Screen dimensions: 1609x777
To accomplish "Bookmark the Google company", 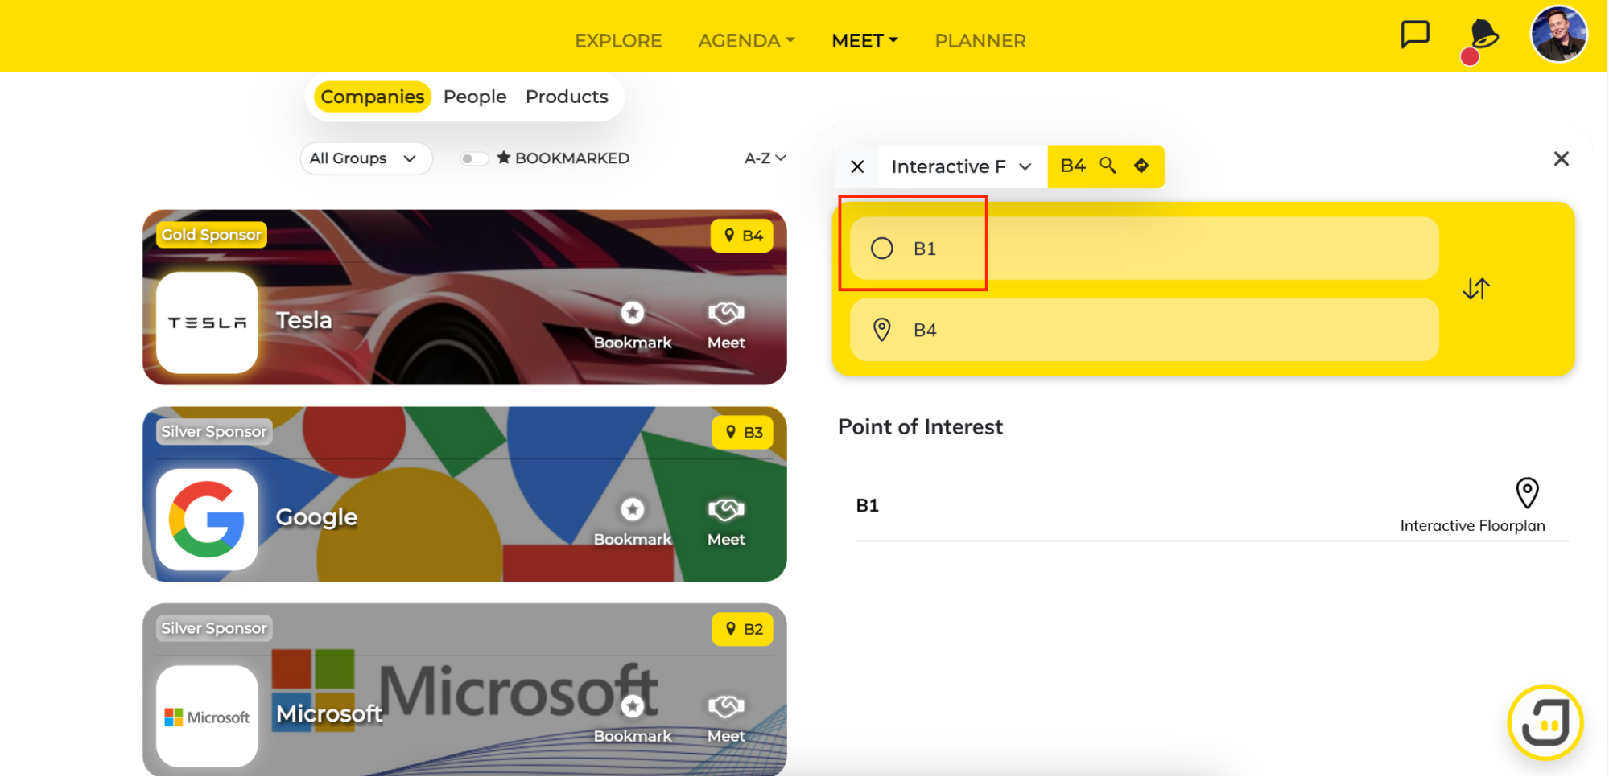I will pos(633,522).
